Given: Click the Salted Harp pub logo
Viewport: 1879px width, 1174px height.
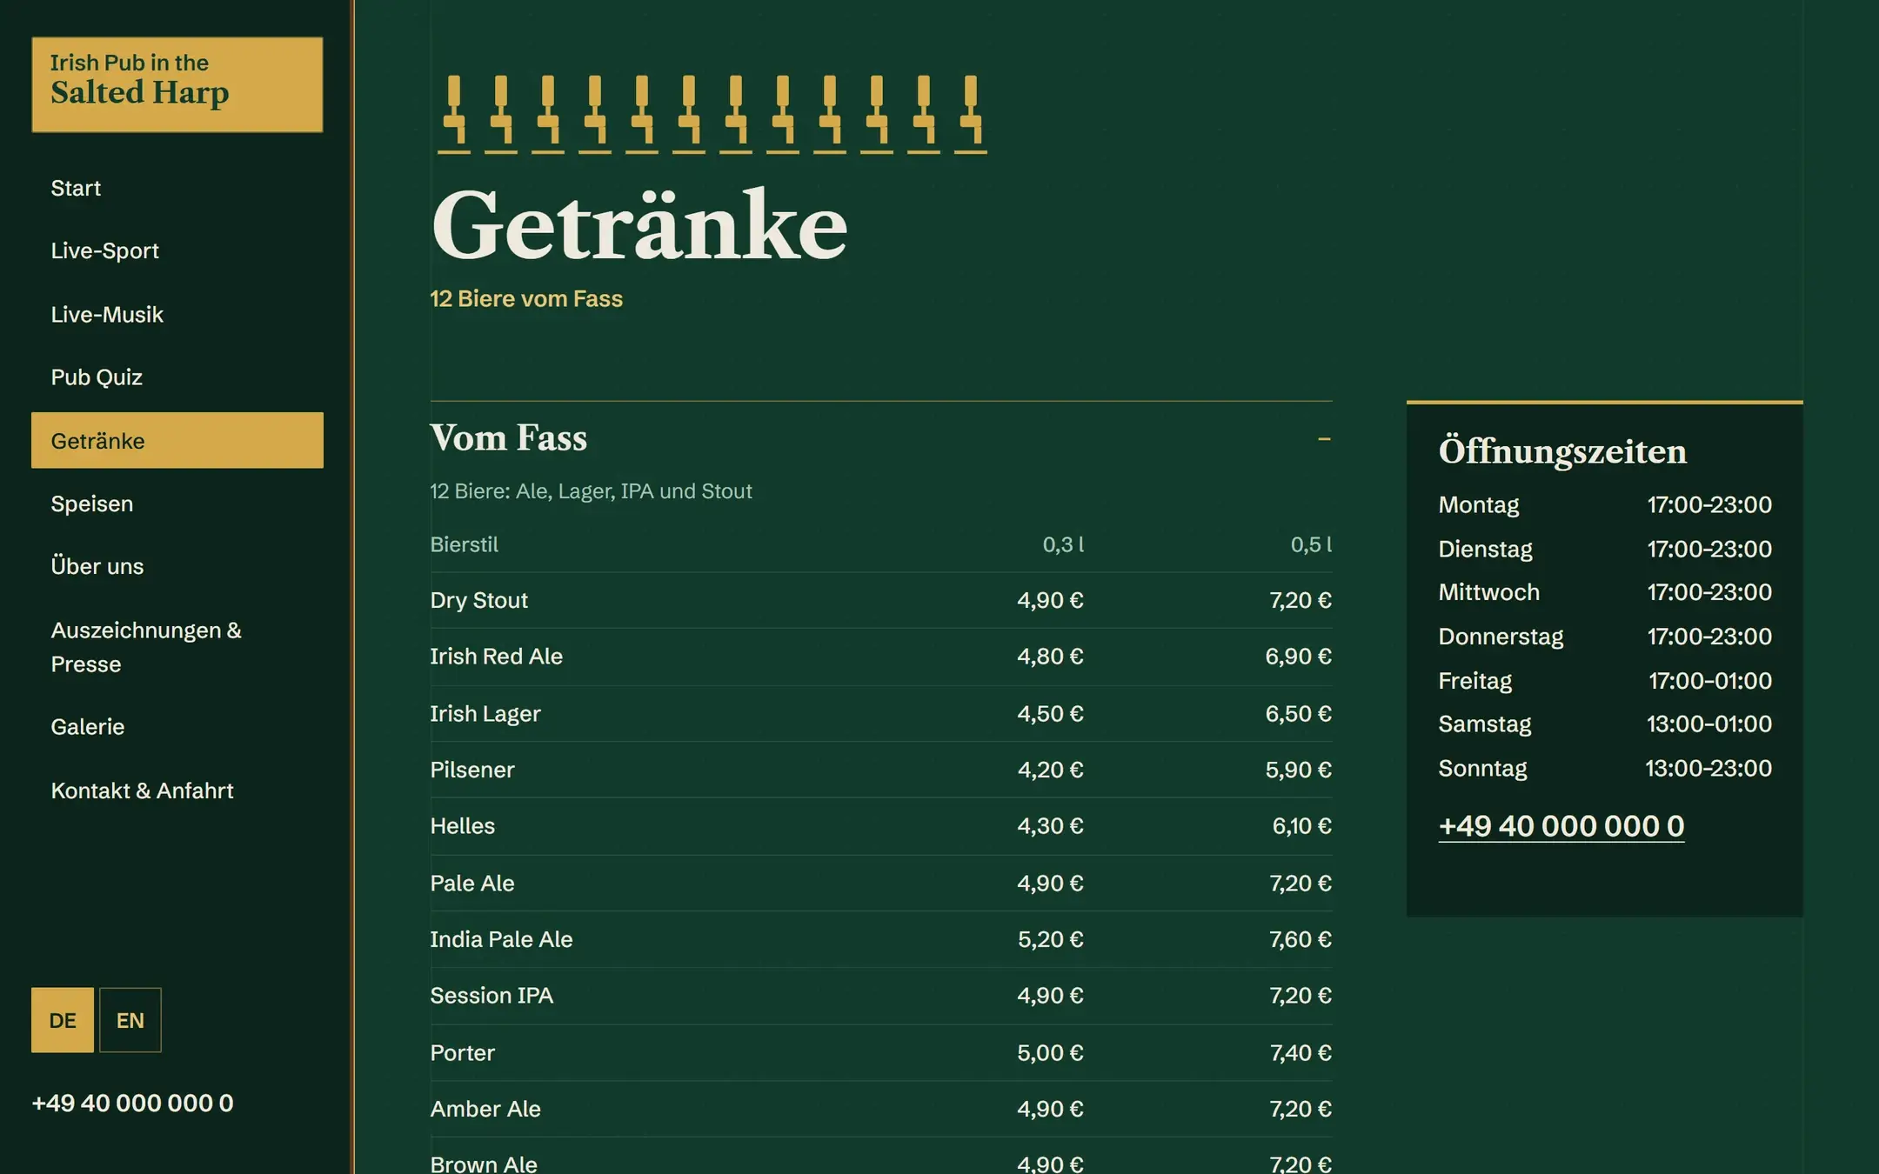Looking at the screenshot, I should click(x=177, y=84).
